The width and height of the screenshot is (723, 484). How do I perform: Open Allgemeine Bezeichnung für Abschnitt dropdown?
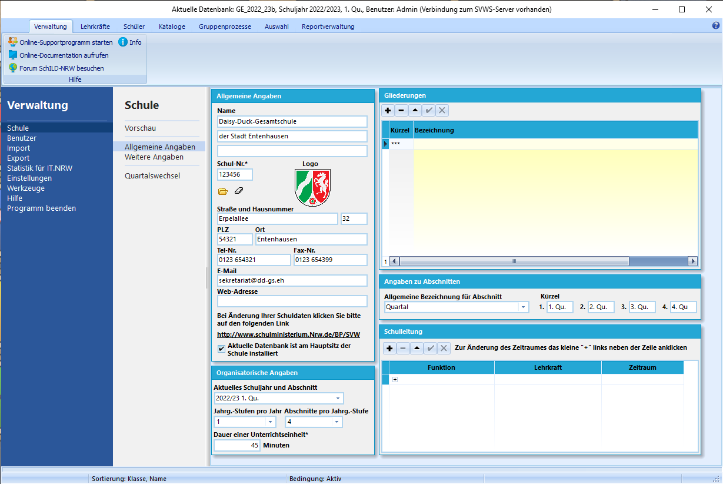(x=523, y=307)
